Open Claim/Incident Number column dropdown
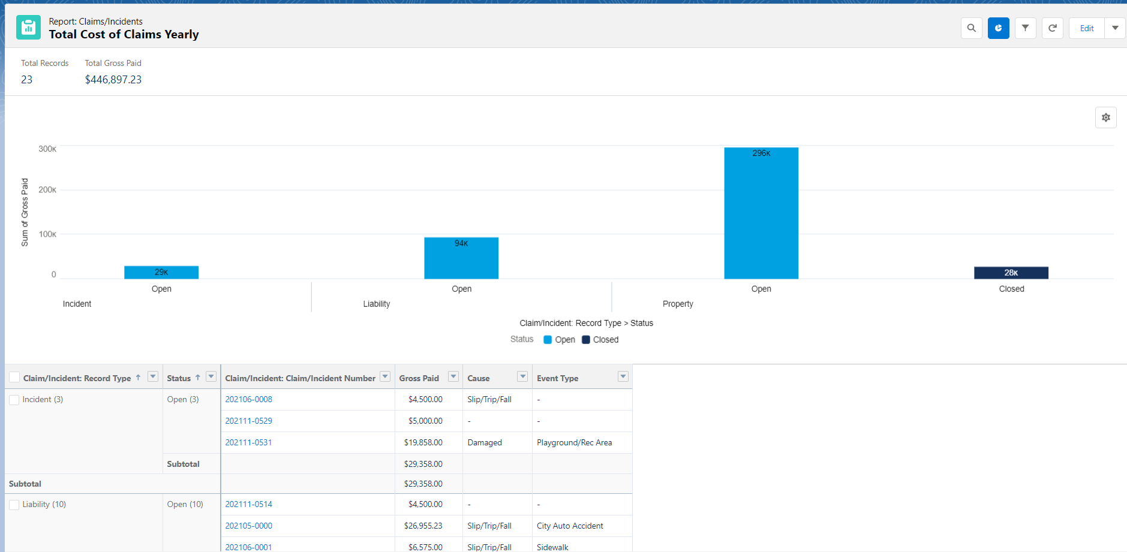The image size is (1127, 552). 385,376
